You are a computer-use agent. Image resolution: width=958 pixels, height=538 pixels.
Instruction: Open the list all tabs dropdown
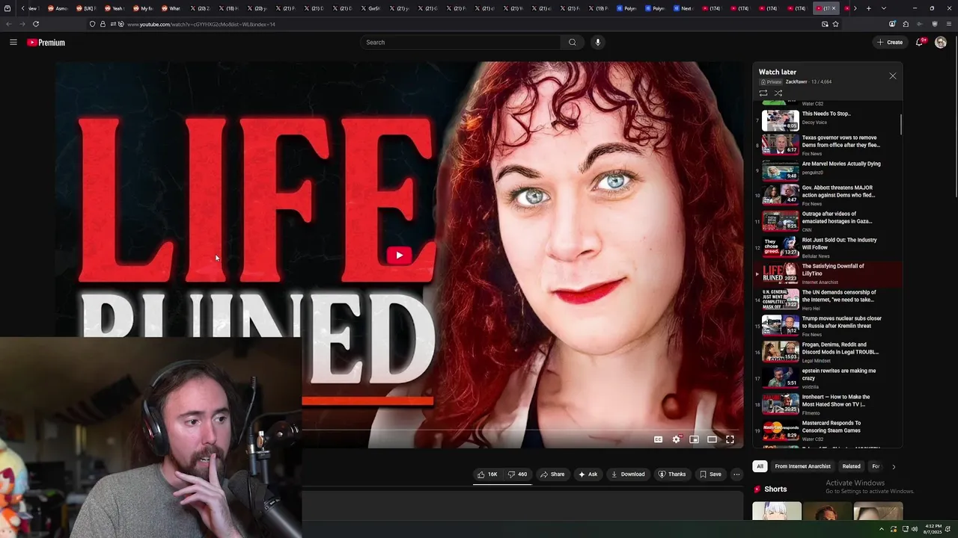pyautogui.click(x=884, y=8)
